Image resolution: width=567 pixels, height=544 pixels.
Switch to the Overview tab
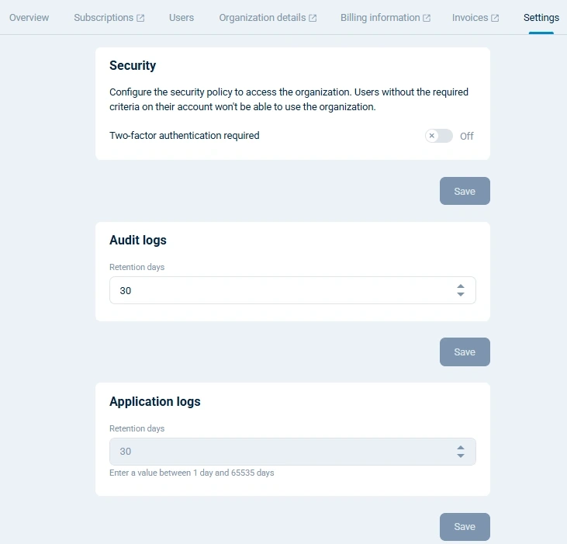click(29, 18)
